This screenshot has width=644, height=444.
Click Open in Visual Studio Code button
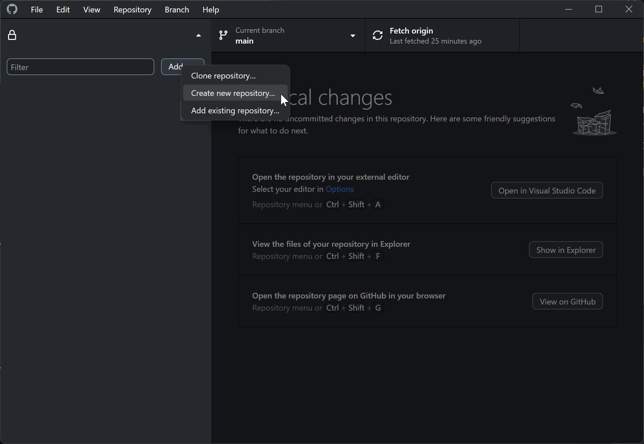[x=547, y=190]
